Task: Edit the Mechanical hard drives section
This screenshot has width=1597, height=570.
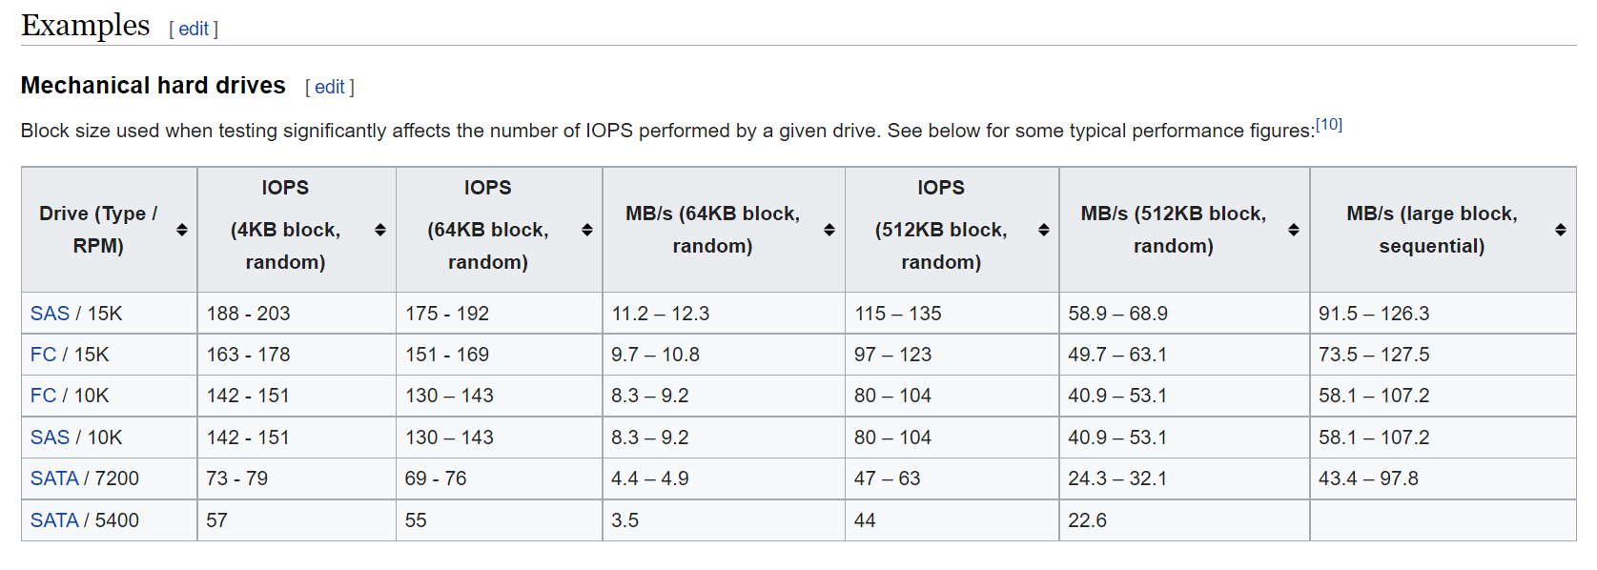Action: pyautogui.click(x=329, y=87)
